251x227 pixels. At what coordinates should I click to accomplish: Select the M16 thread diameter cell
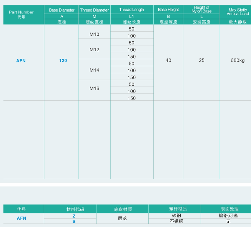pos(94,88)
